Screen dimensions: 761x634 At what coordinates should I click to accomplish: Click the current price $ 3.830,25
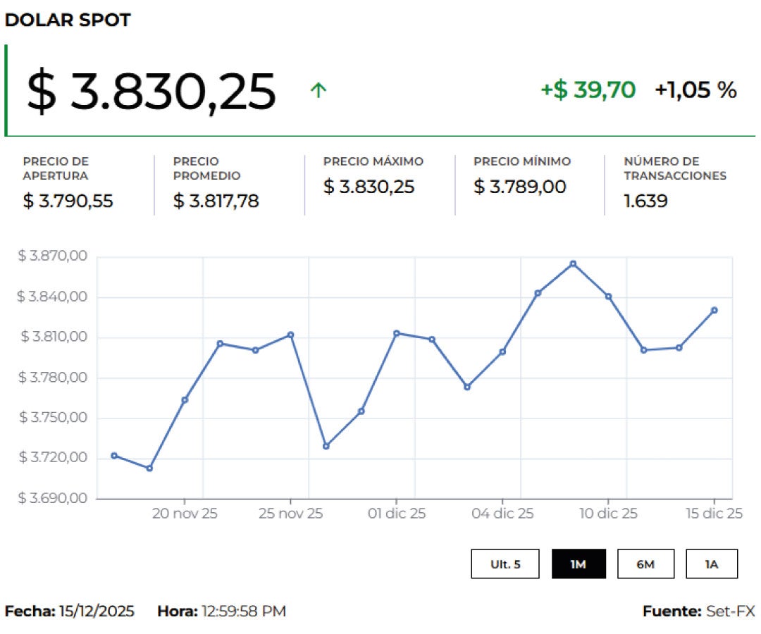pos(151,89)
